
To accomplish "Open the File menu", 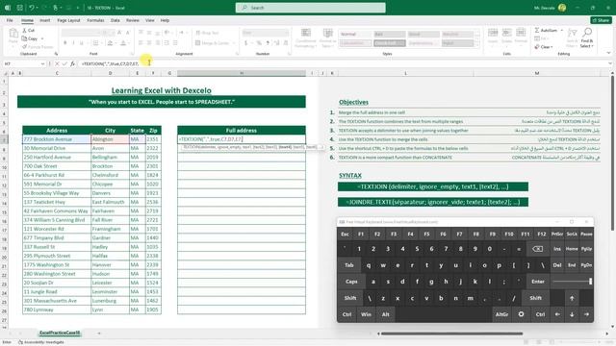I will pyautogui.click(x=10, y=20).
